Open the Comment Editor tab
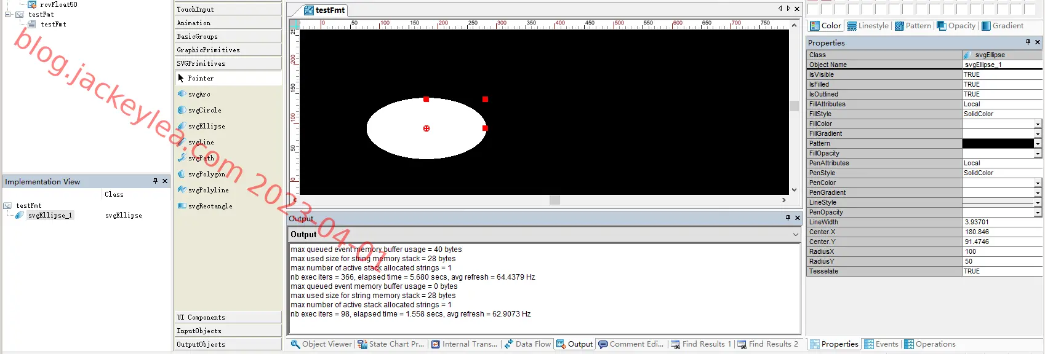The image size is (1045, 354). [x=631, y=344]
